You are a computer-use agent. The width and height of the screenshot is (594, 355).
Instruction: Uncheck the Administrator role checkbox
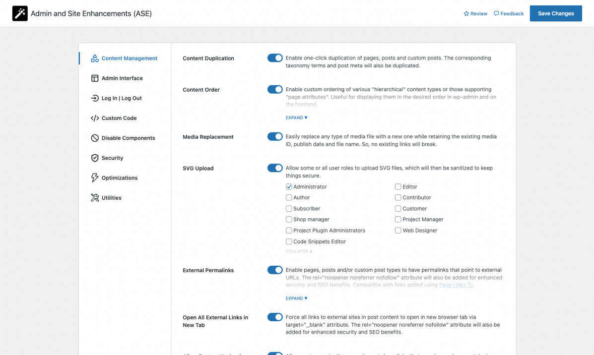(289, 186)
